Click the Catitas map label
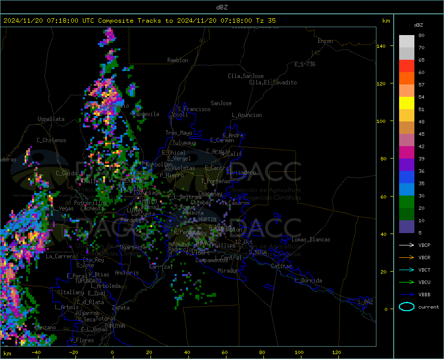This screenshot has width=444, height=359. tap(281, 266)
